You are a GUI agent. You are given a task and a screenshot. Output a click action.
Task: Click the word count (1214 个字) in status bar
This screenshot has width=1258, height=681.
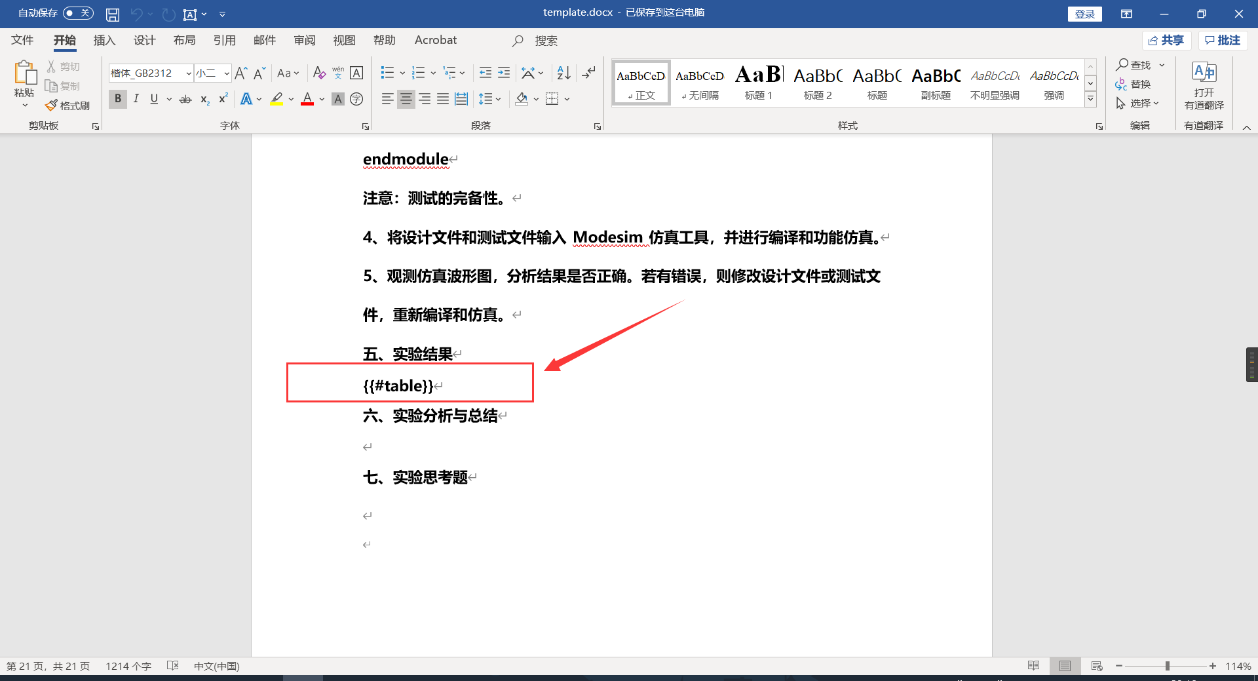128,666
